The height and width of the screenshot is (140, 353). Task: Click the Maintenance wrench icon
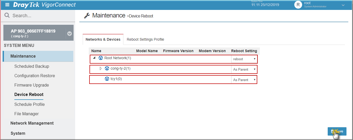[87, 16]
